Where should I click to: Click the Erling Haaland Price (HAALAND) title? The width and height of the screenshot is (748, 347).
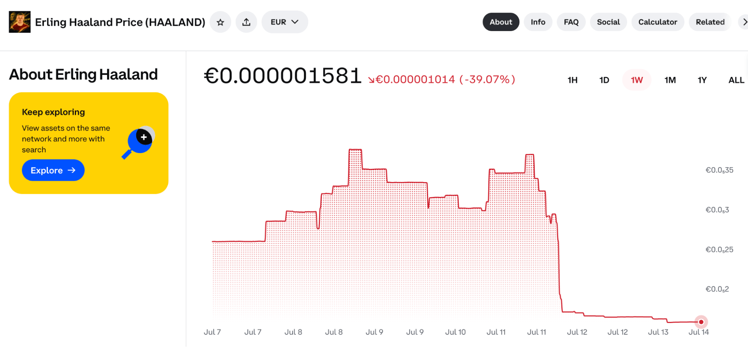coord(120,22)
